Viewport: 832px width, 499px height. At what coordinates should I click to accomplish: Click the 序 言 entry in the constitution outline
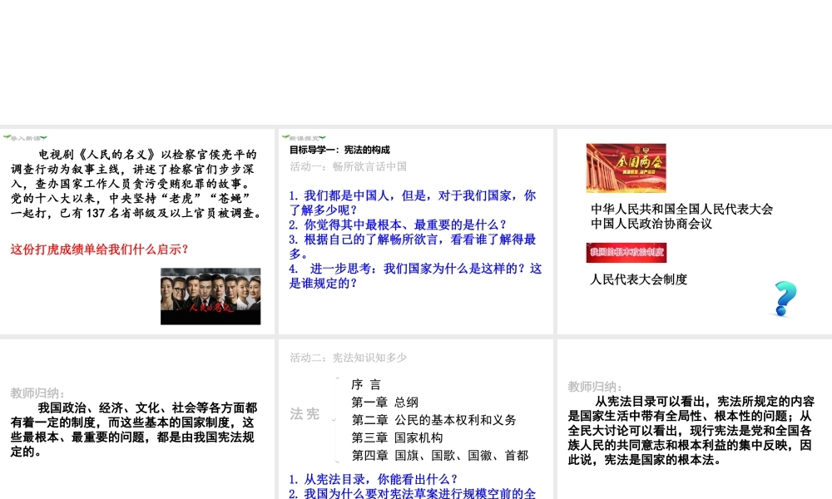(x=366, y=384)
